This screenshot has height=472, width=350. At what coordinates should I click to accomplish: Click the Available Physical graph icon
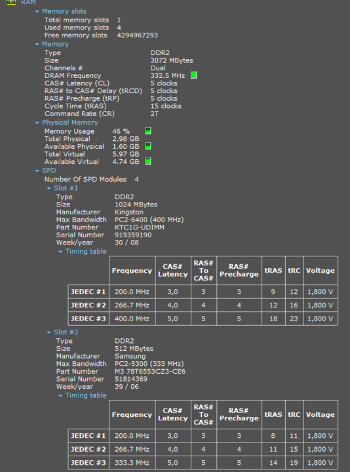[148, 146]
